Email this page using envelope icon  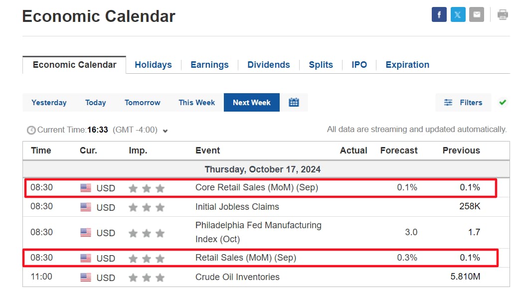(x=477, y=14)
